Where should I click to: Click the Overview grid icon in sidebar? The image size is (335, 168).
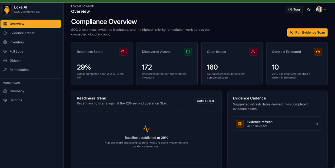(x=5, y=24)
